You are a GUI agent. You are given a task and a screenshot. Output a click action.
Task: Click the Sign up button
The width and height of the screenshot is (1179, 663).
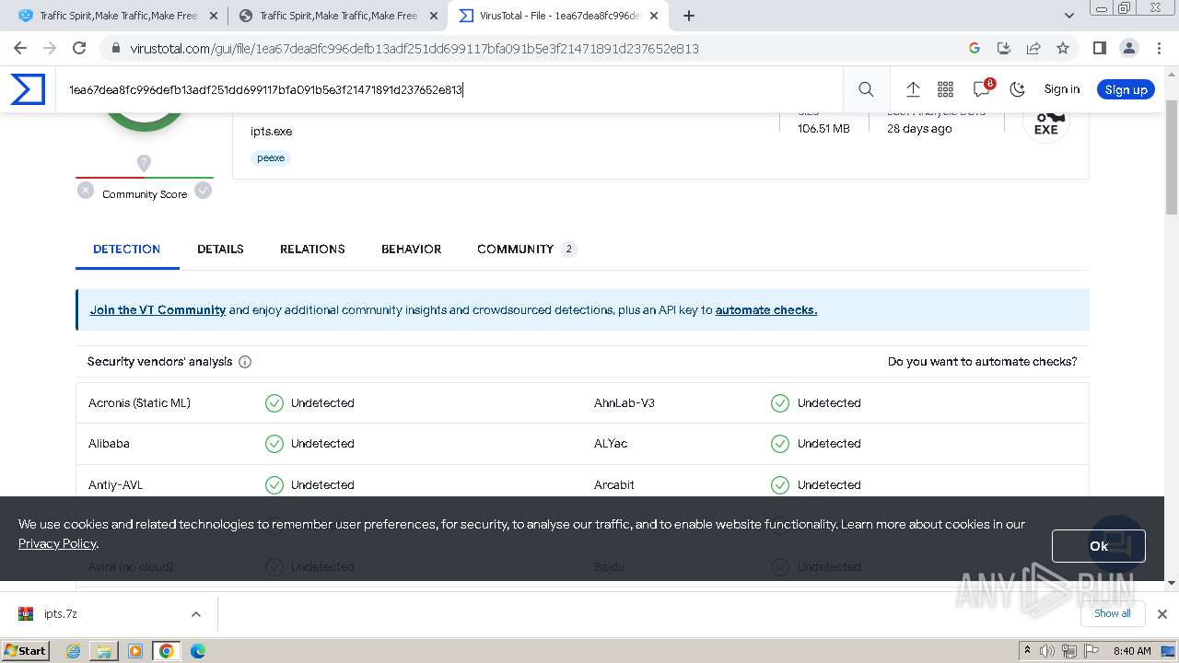point(1126,89)
